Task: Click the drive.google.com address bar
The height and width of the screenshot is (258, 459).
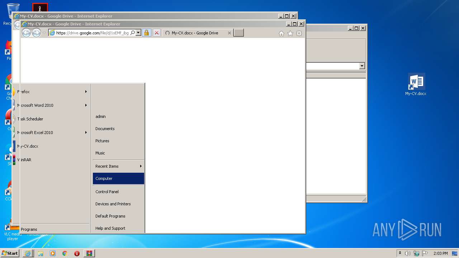Action: click(x=93, y=33)
